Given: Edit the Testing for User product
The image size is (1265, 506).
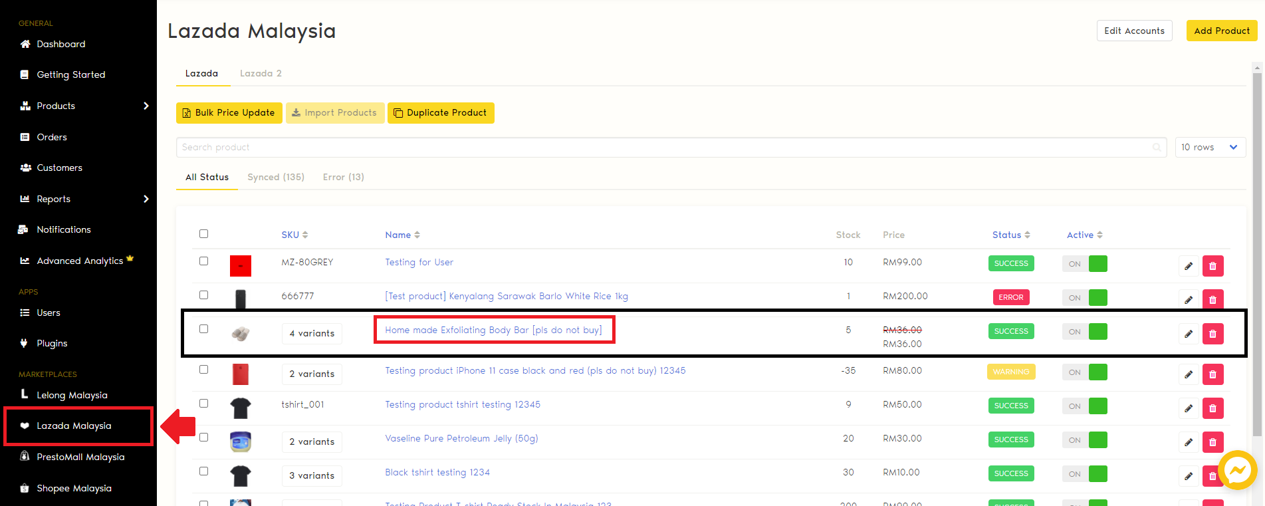Looking at the screenshot, I should point(1189,266).
